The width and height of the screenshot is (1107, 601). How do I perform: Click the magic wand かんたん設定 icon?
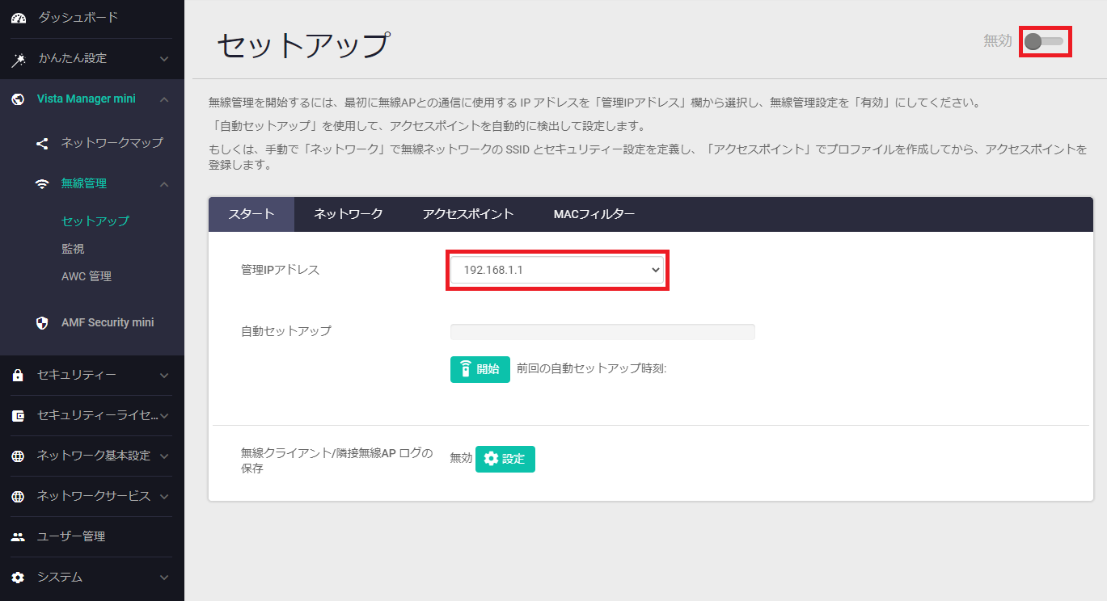[18, 59]
